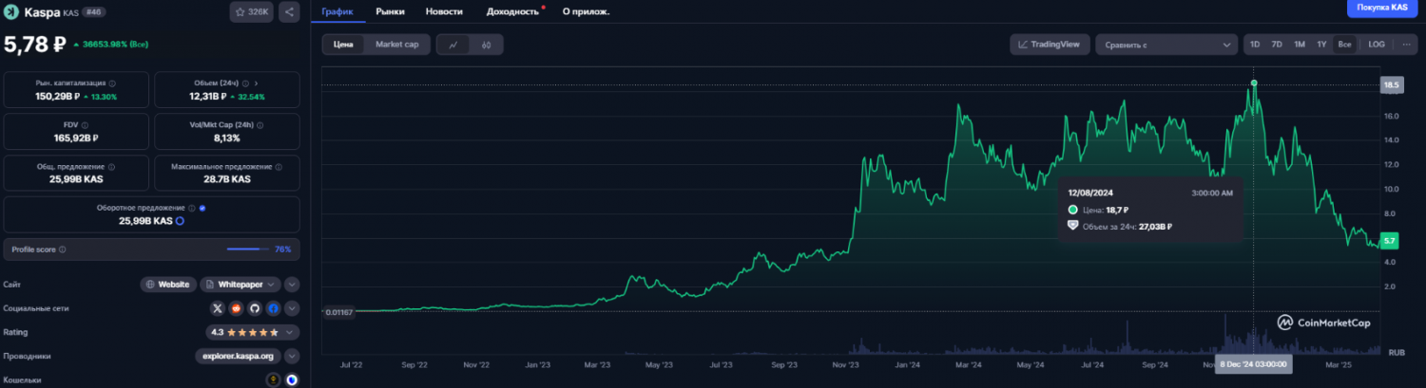This screenshot has height=388, width=1426.
Task: Open the GitHub social link
Action: click(x=254, y=308)
